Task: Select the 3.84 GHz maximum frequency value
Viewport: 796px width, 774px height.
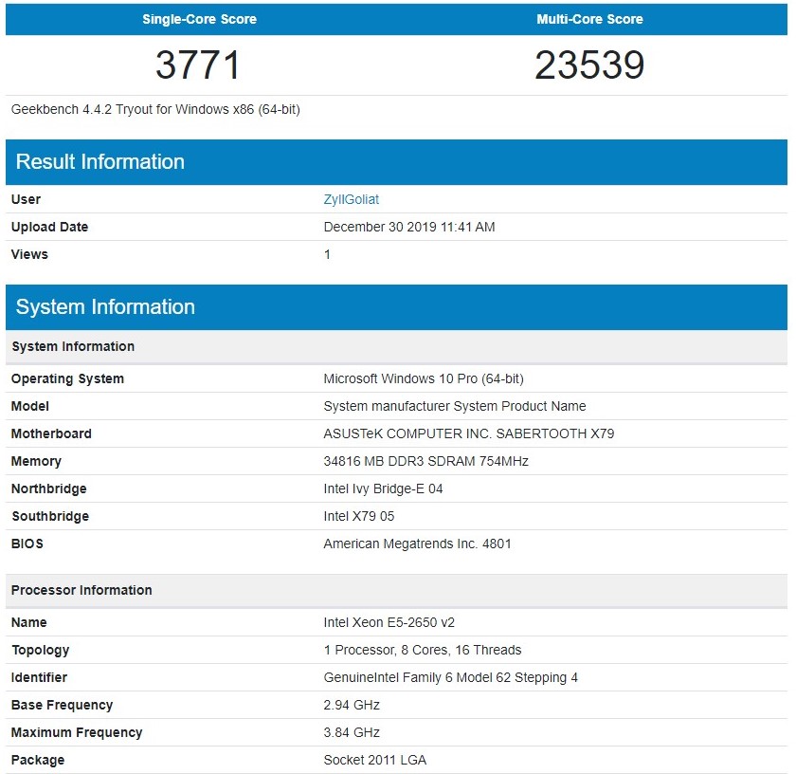Action: (x=352, y=732)
